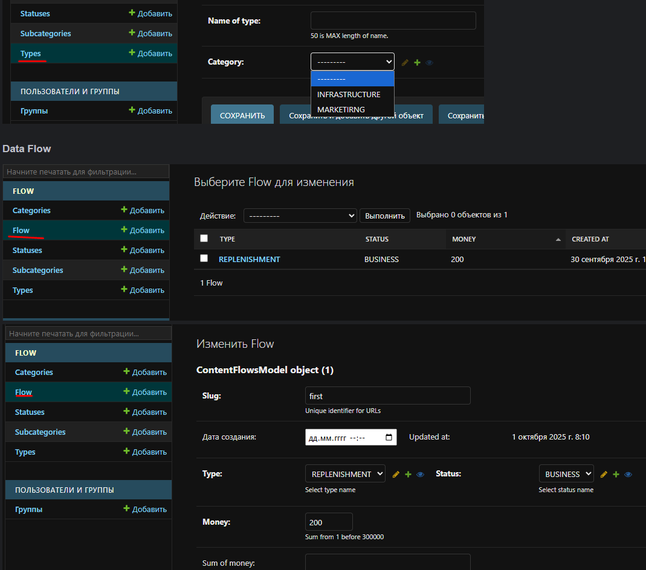Click Добавить next to Statuses in Выберите Flow sidebar
This screenshot has height=570, width=646.
tap(143, 250)
